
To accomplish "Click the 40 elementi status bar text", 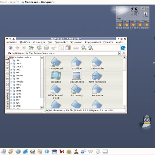I will tap(81, 110).
